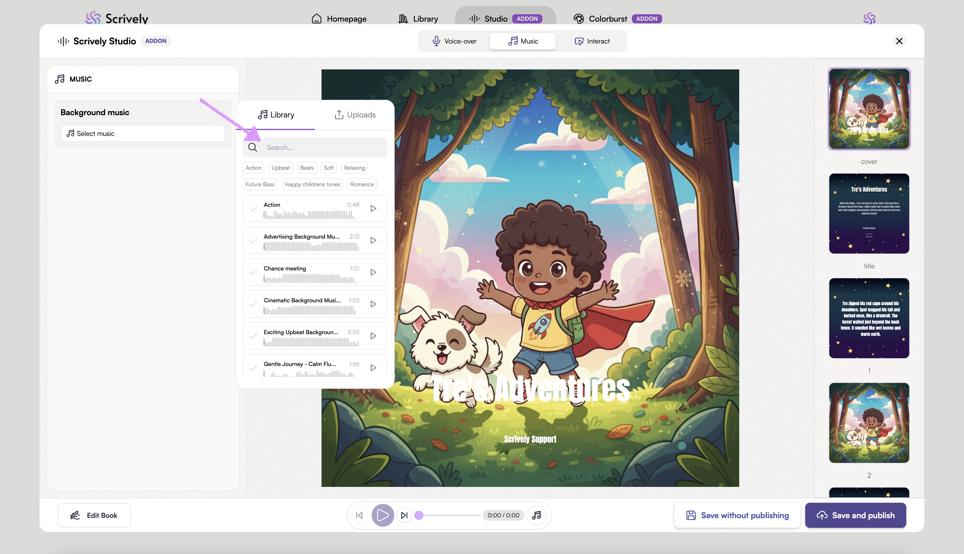Image resolution: width=964 pixels, height=554 pixels.
Task: Click the music note icon in player bar
Action: point(536,515)
